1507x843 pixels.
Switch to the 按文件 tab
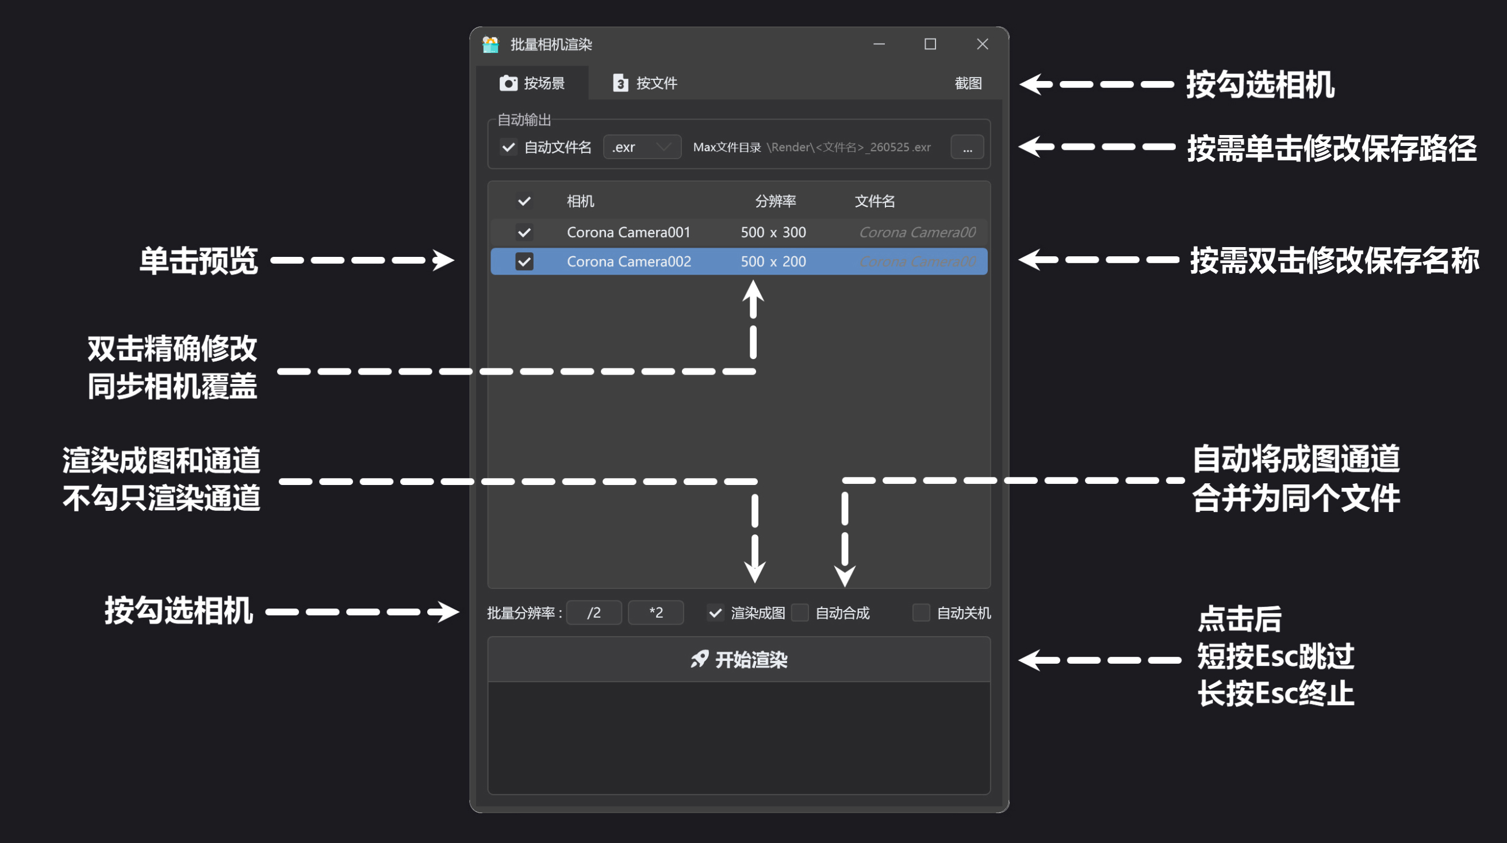pyautogui.click(x=645, y=83)
